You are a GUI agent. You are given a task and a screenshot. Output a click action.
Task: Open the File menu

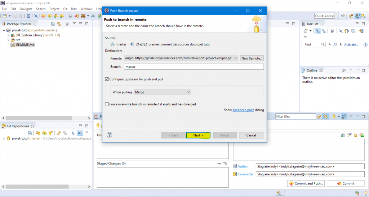point(4,9)
